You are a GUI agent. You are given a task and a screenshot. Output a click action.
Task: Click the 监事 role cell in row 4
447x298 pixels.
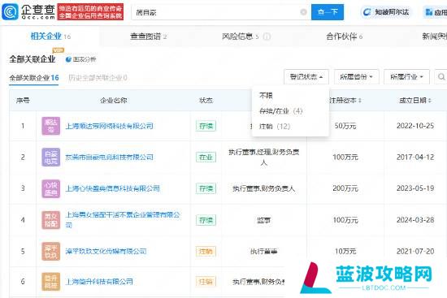point(263,220)
